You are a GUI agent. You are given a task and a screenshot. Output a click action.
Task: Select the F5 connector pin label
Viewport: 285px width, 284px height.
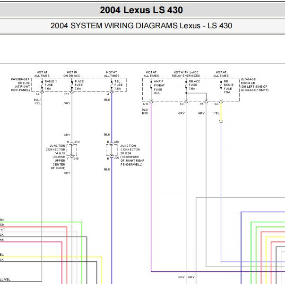click(x=201, y=104)
